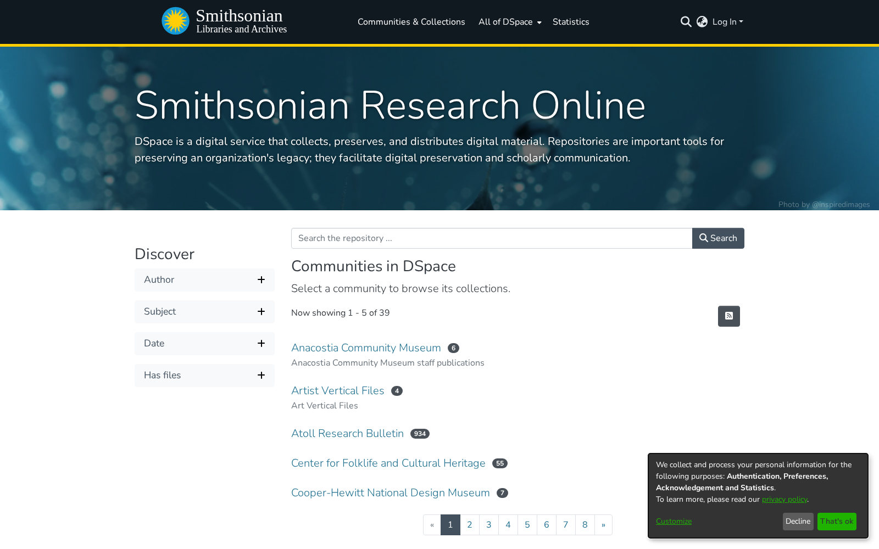Open the Log In dropdown
The image size is (879, 549).
pos(727,22)
